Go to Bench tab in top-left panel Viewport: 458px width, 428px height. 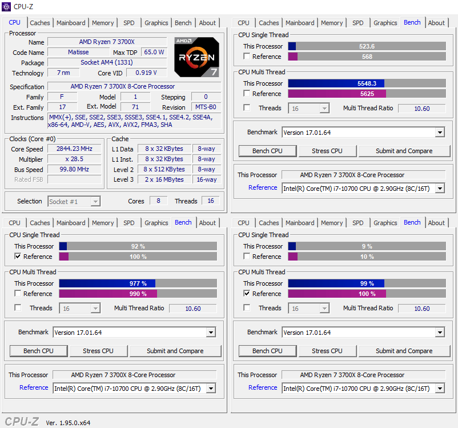pos(183,23)
